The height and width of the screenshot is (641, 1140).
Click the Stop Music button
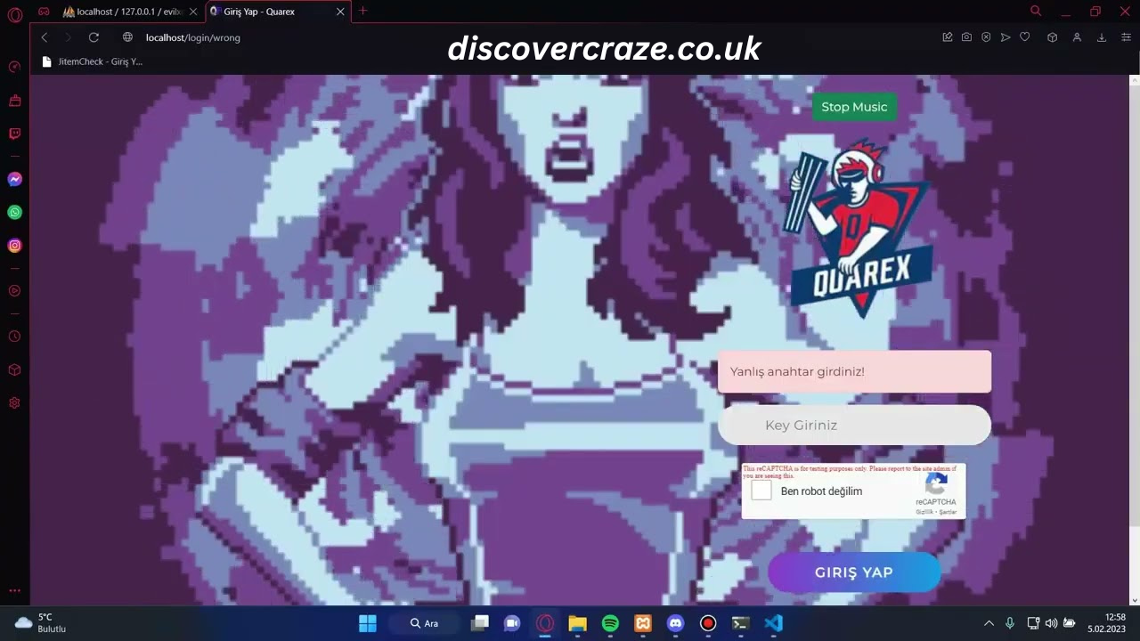[854, 107]
